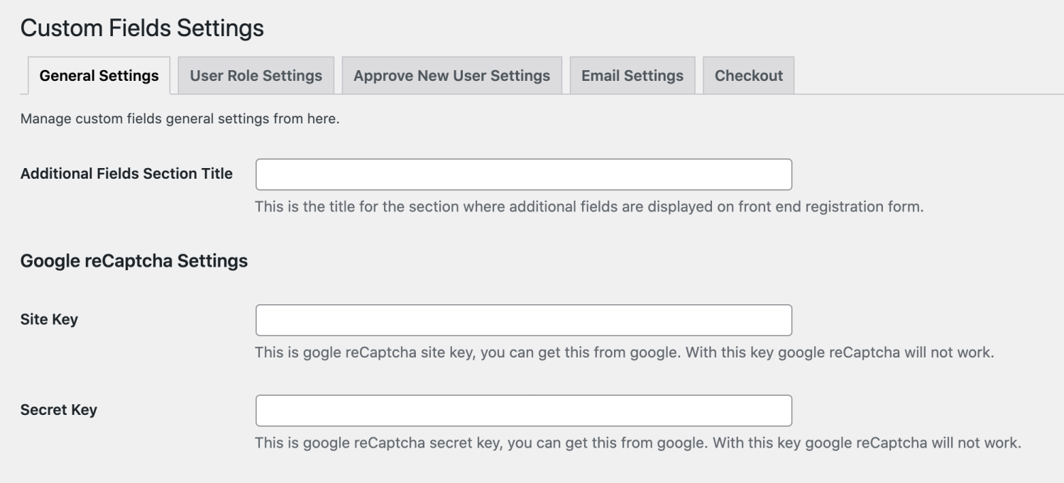Click the 'Manage custom fields general settings' text
This screenshot has height=483, width=1064.
click(180, 118)
